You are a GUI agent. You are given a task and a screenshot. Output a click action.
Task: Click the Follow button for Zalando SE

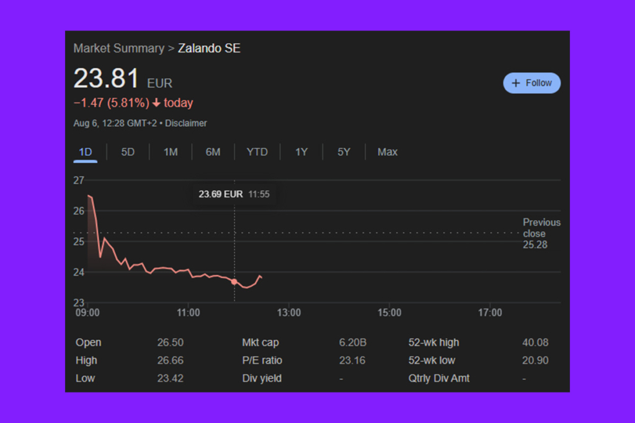[531, 82]
